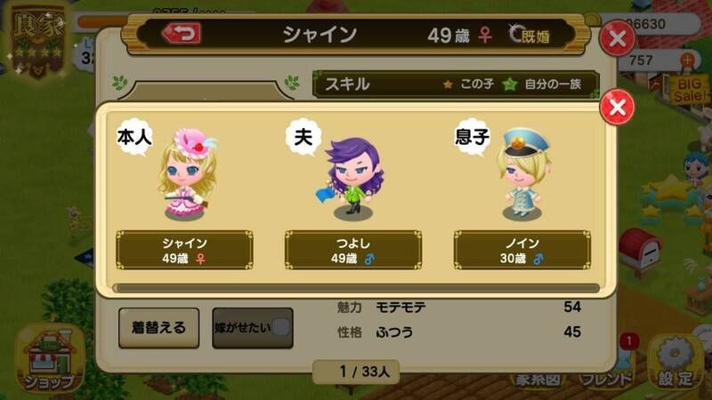Select husband つよし avatar

click(x=353, y=179)
